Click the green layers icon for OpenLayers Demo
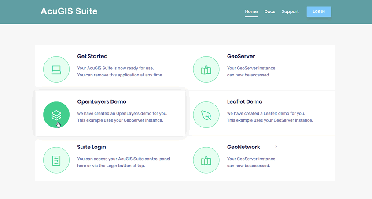Image resolution: width=372 pixels, height=199 pixels. point(56,115)
